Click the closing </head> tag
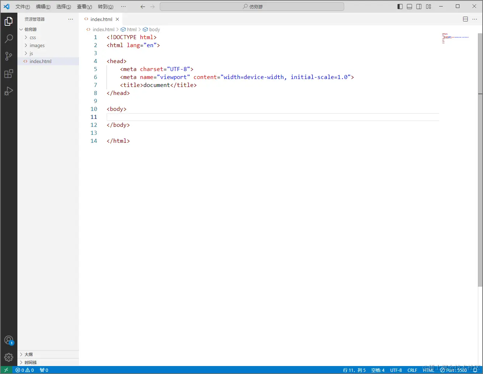 [118, 93]
